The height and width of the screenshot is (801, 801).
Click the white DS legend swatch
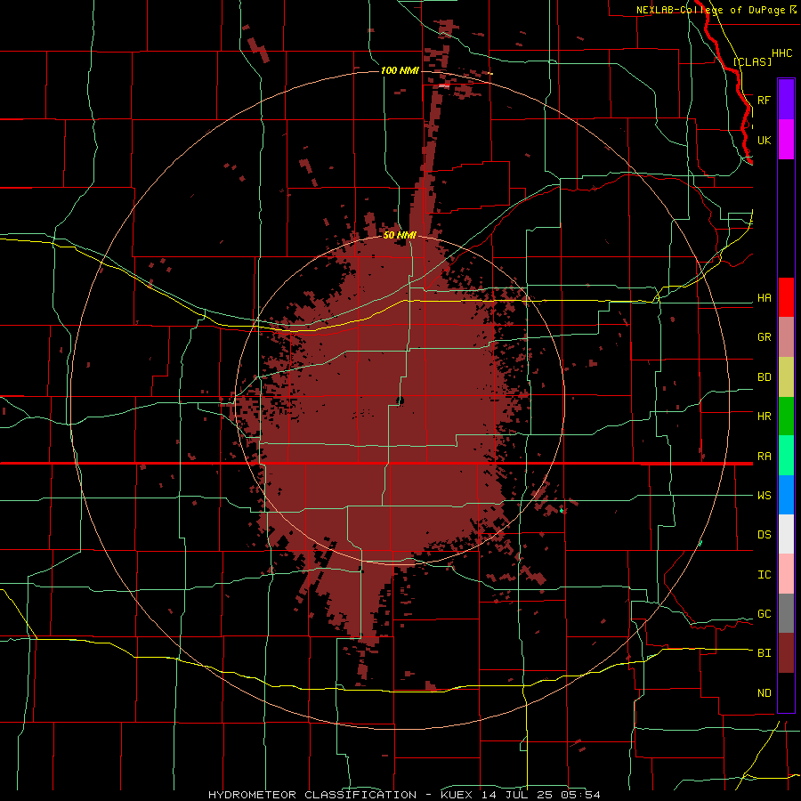(x=786, y=534)
